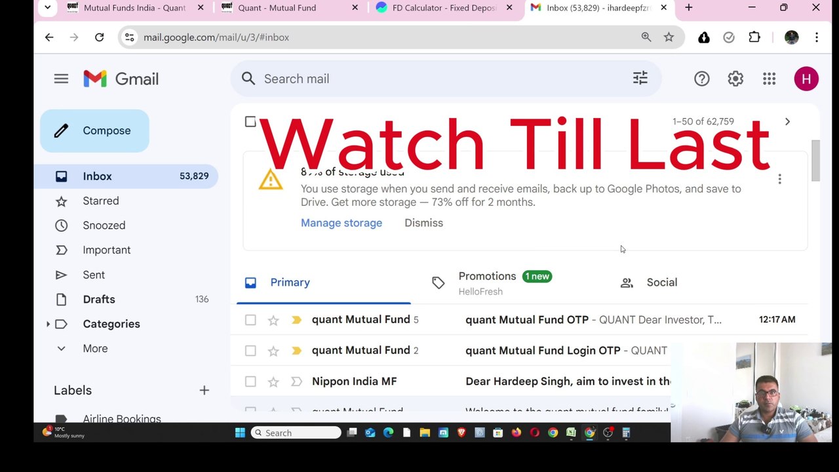Open Outlook from taskbar
Image resolution: width=839 pixels, height=472 pixels.
pos(370,433)
